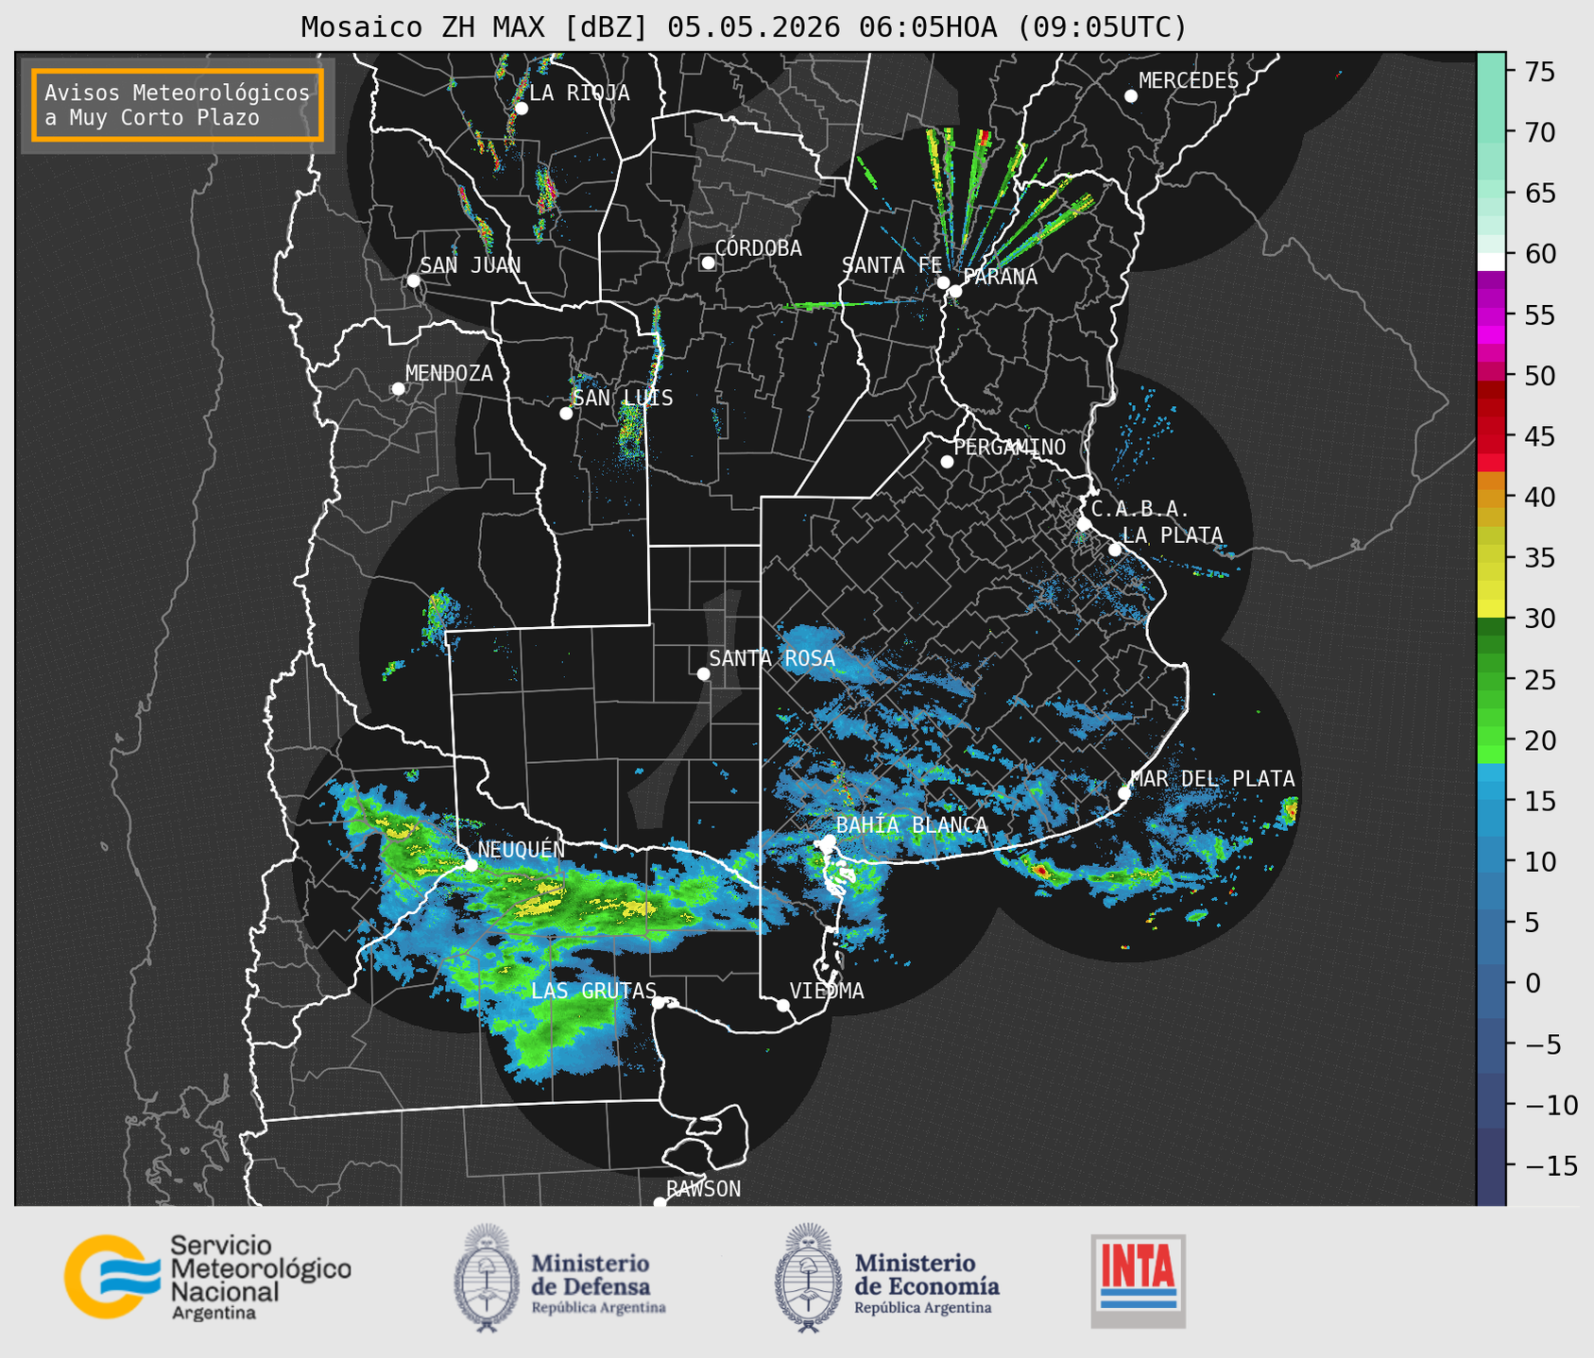1594x1358 pixels.
Task: Click the Servicio Meteorológico Nacional logo
Action: coord(207,1277)
